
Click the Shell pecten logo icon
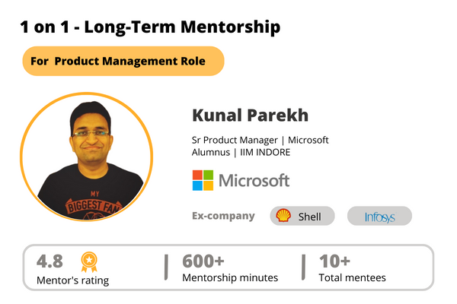click(283, 216)
